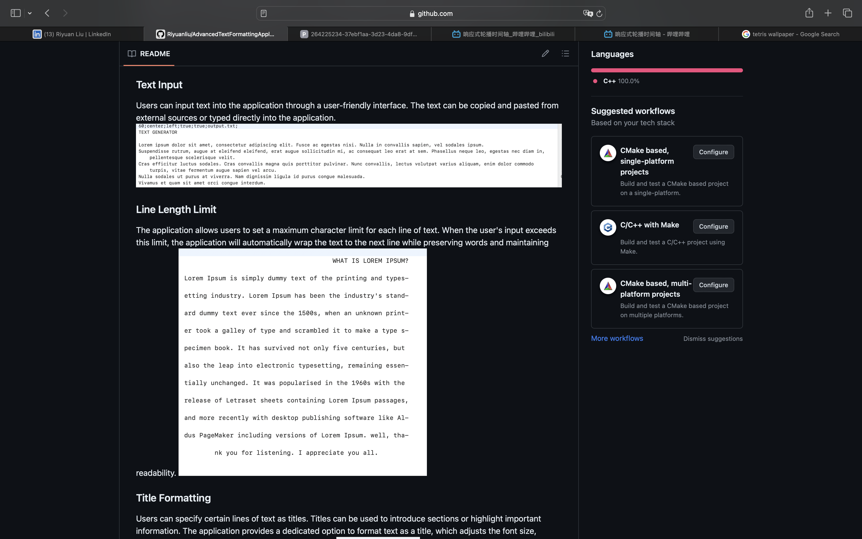This screenshot has height=539, width=862.
Task: Switch to the LinkedIn Riyuan Liu tab
Action: (72, 34)
